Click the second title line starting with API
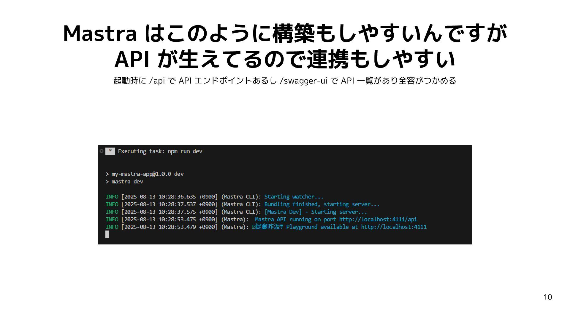The height and width of the screenshot is (320, 570). (x=285, y=59)
